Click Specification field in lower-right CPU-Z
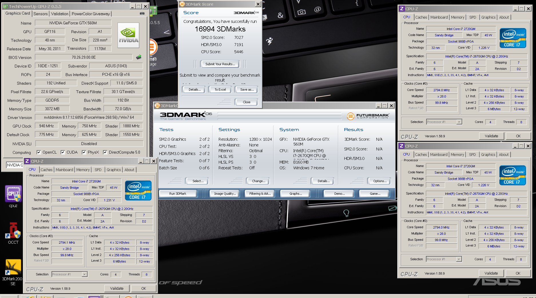Viewport: 536px width, 298px height. (476, 194)
